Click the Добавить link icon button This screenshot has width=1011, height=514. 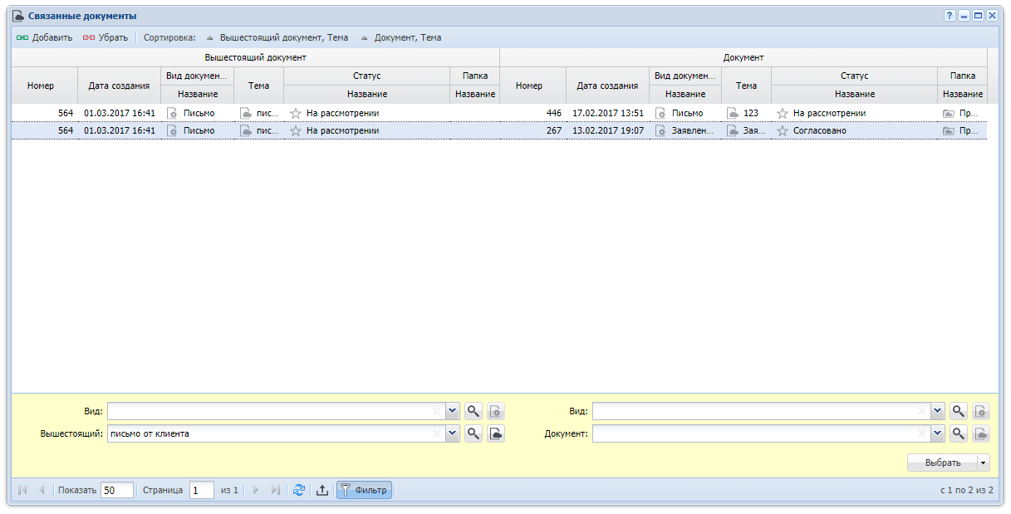(44, 37)
